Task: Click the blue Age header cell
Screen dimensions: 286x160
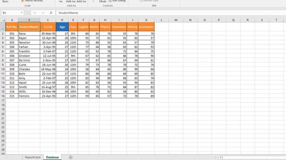Action: (x=62, y=27)
